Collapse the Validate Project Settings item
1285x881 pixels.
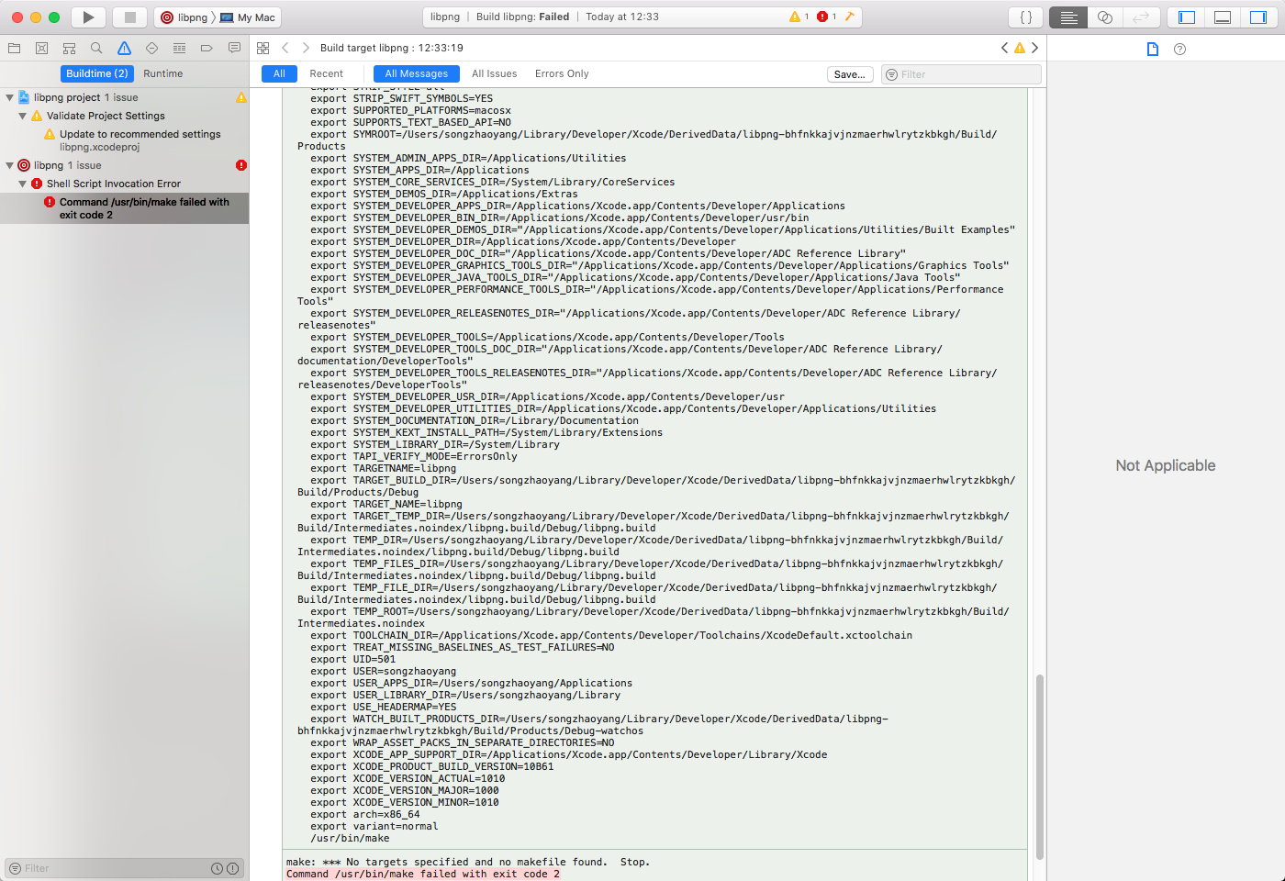coord(21,116)
